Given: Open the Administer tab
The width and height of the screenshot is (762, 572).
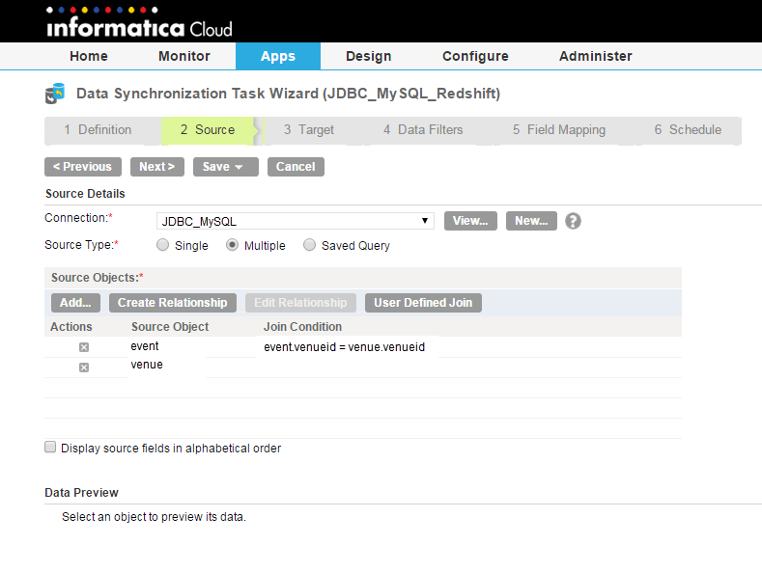Looking at the screenshot, I should pyautogui.click(x=595, y=56).
